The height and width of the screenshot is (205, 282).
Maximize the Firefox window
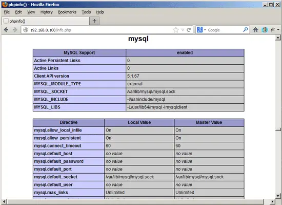click(x=271, y=5)
